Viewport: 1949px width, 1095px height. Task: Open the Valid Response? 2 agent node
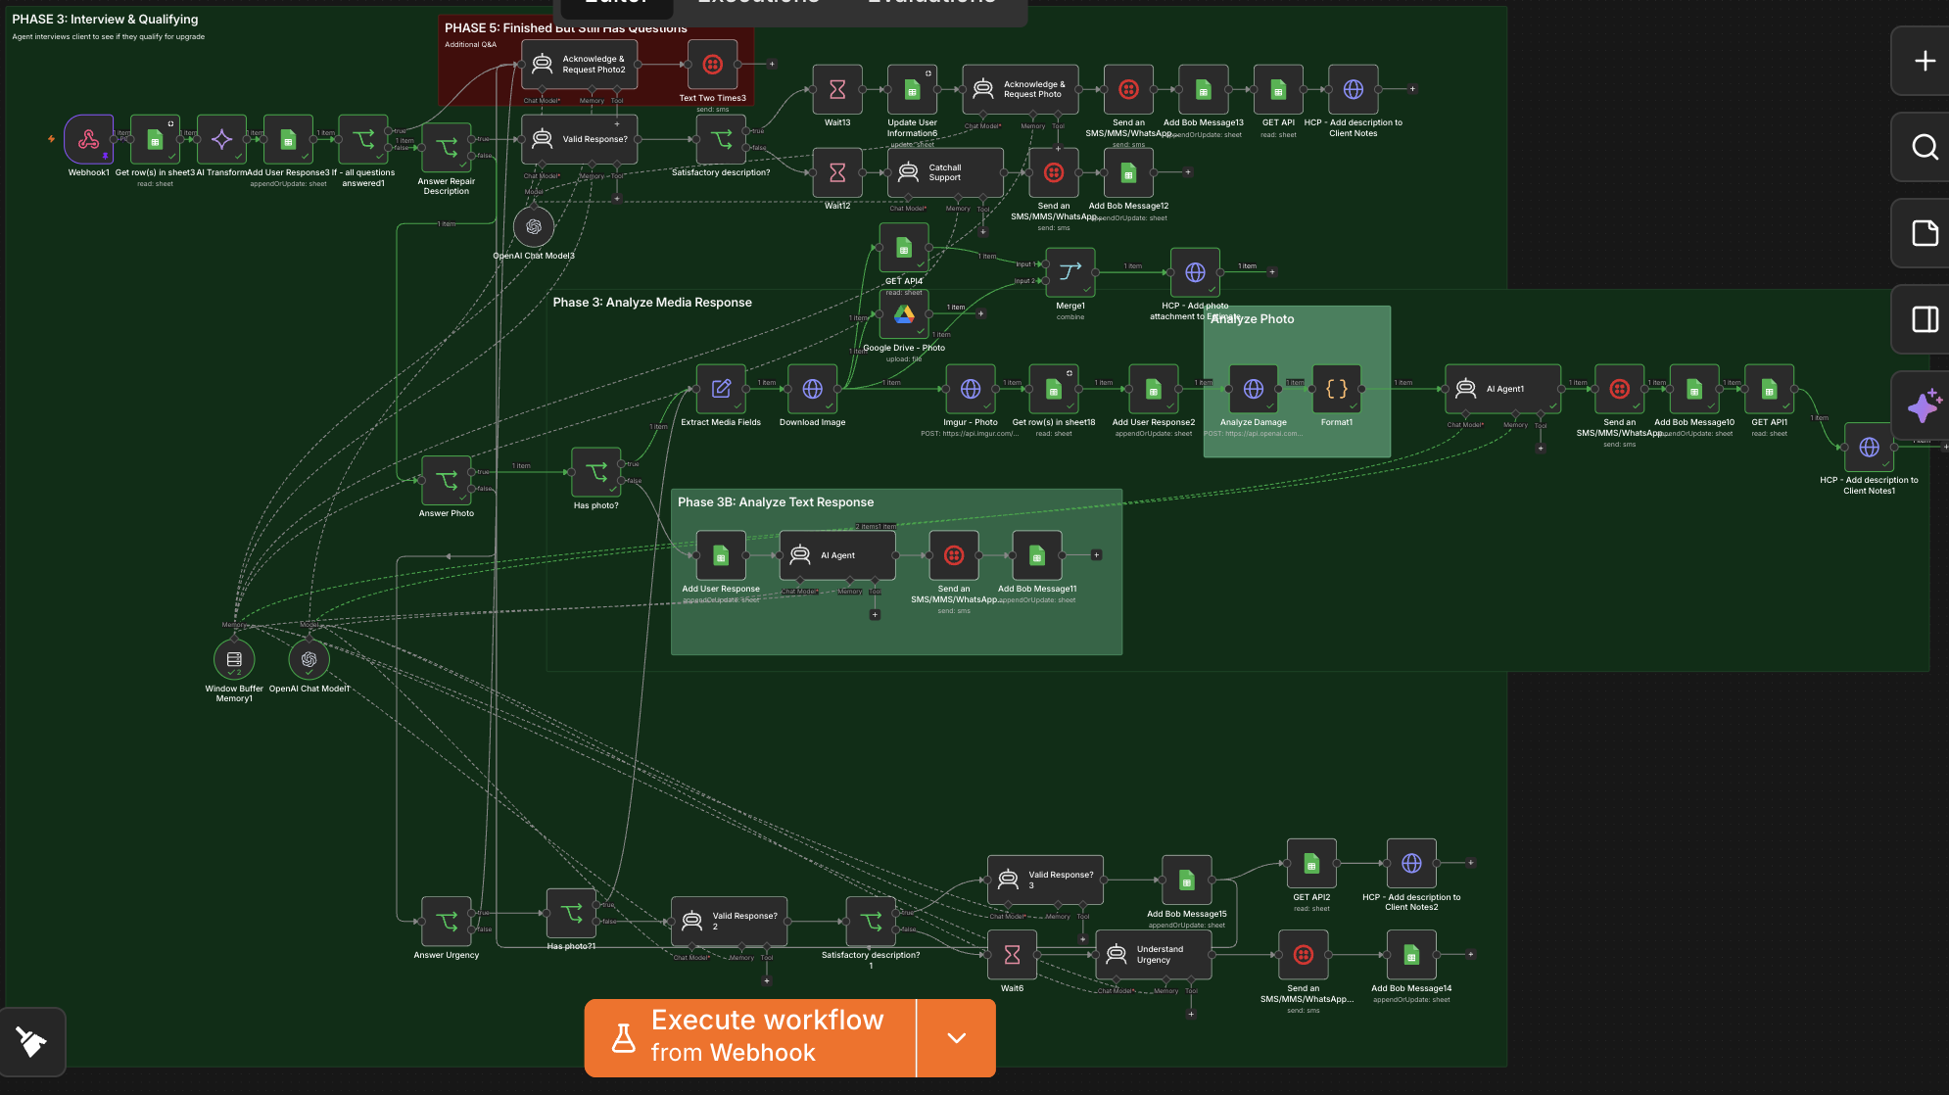pyautogui.click(x=730, y=923)
